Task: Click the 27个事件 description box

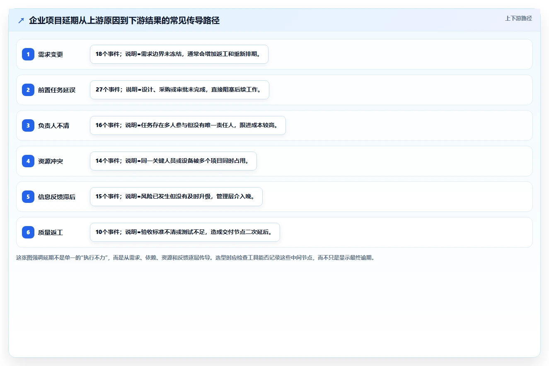Action: [x=179, y=90]
